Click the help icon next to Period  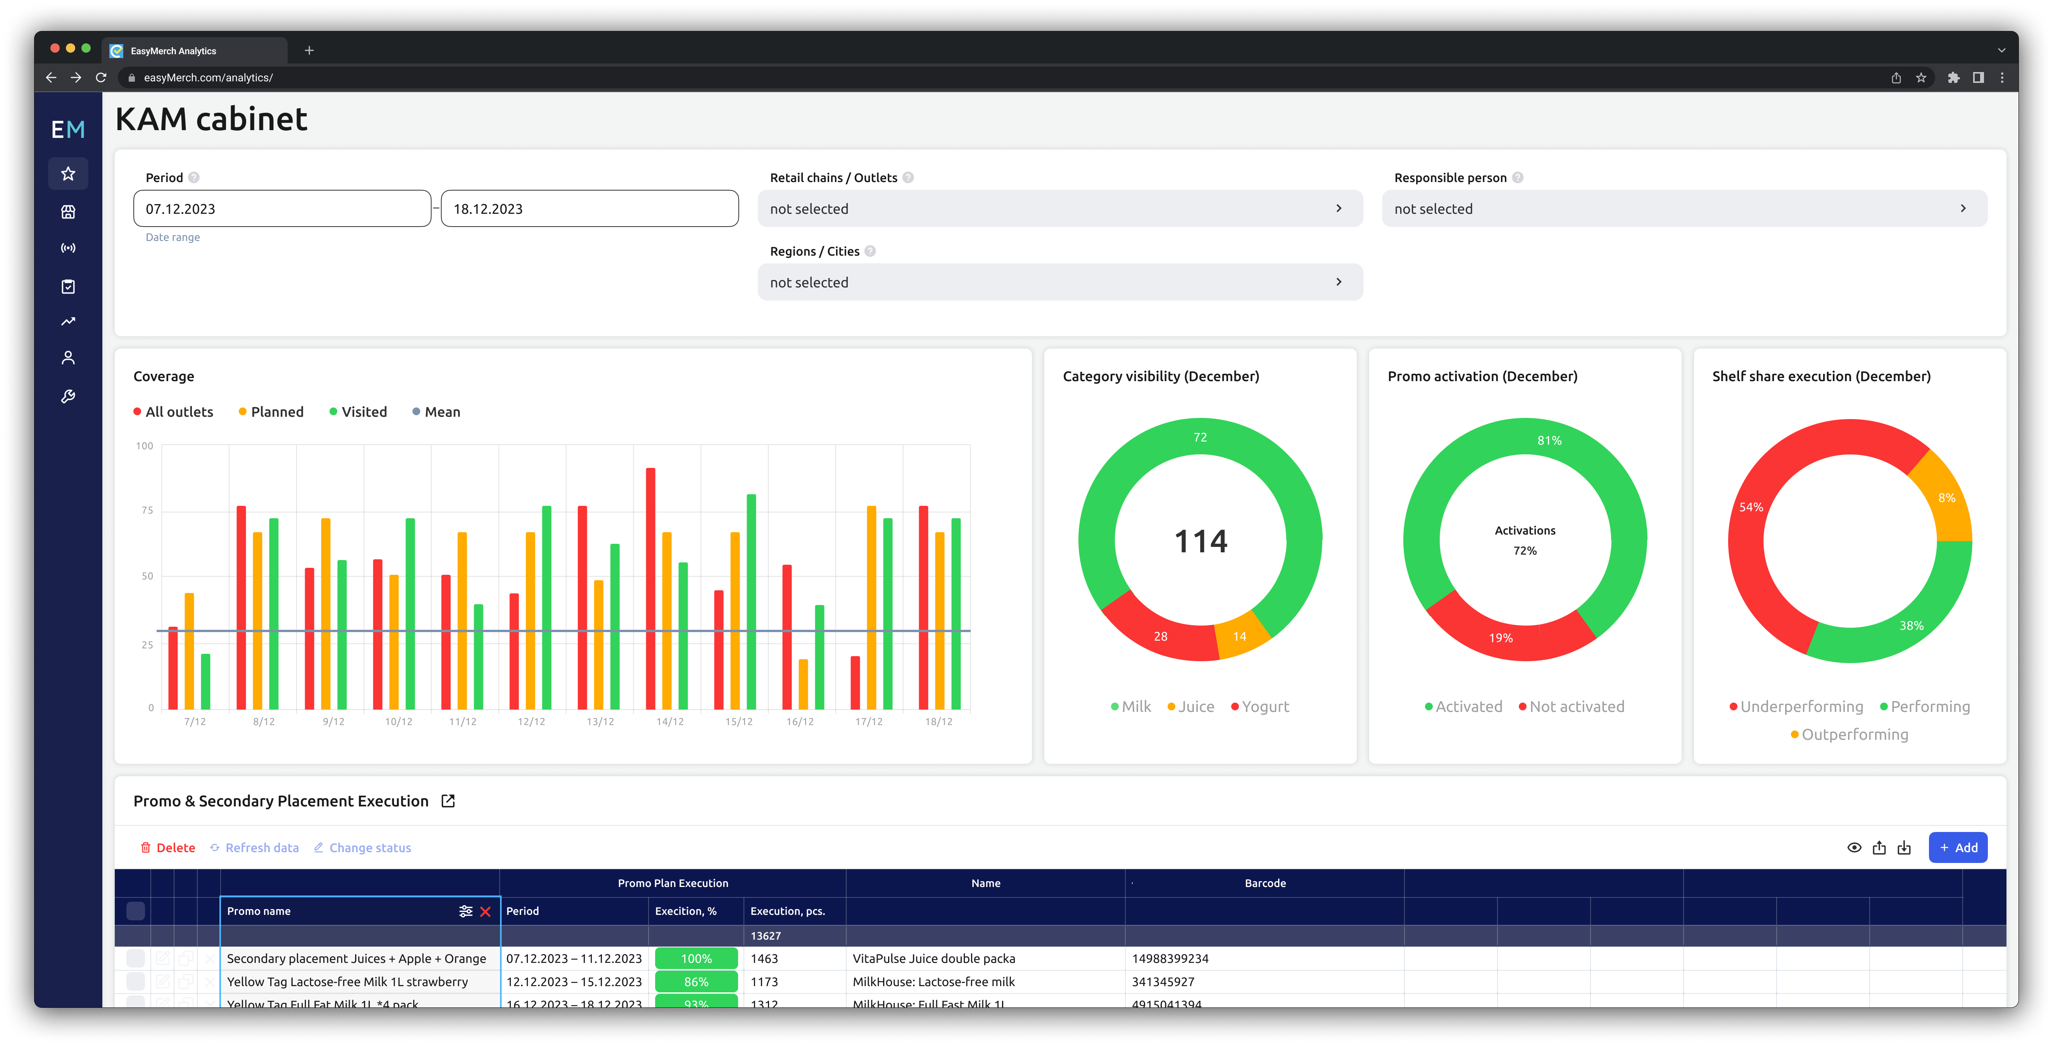(x=194, y=178)
